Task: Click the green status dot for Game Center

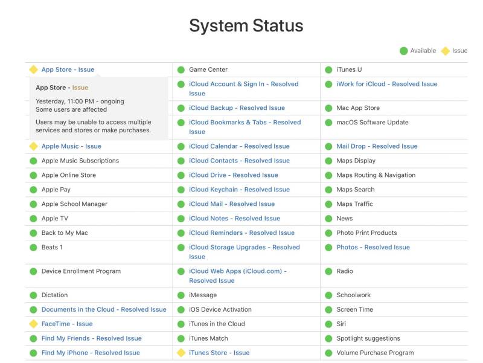Action: [181, 70]
